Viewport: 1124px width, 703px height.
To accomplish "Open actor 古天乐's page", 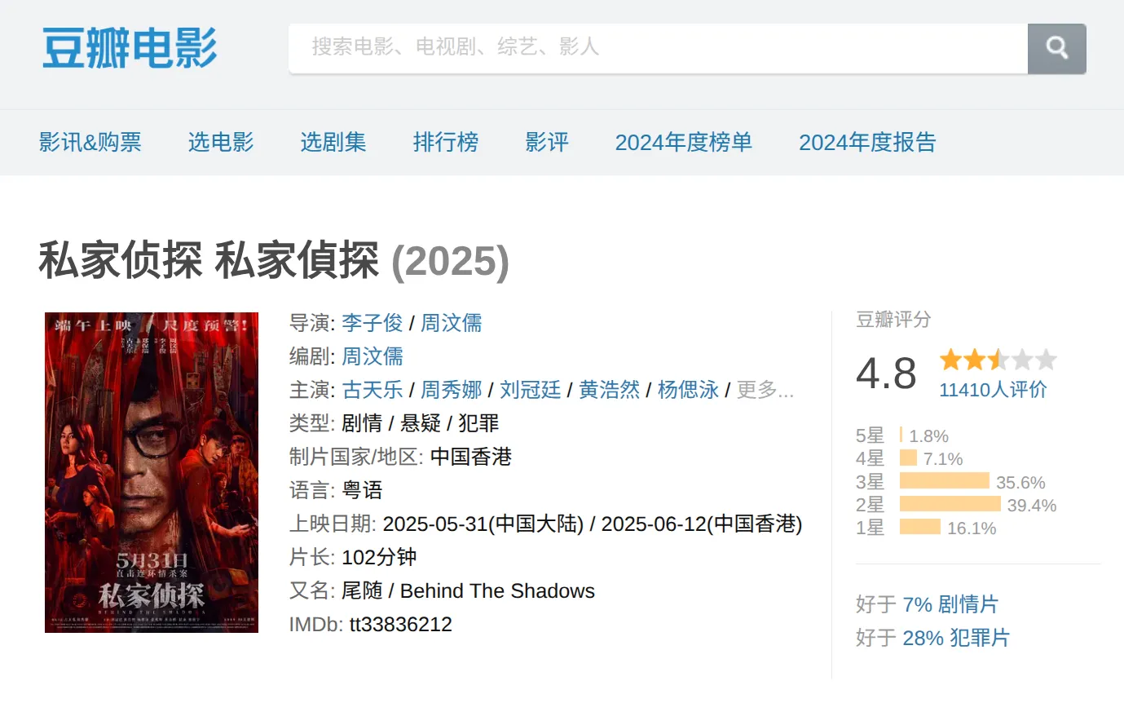I will 372,390.
